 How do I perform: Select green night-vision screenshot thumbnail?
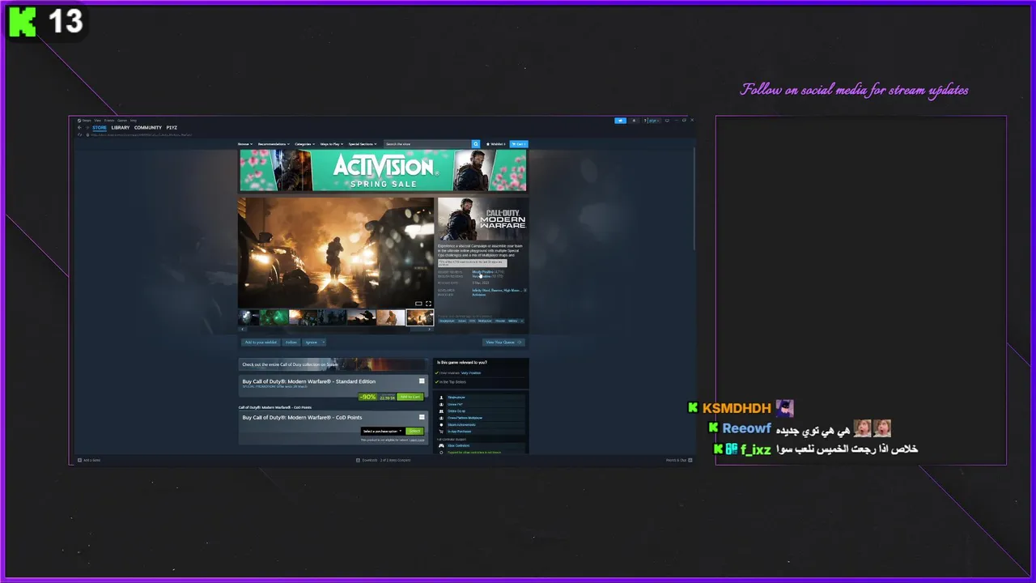pos(275,317)
